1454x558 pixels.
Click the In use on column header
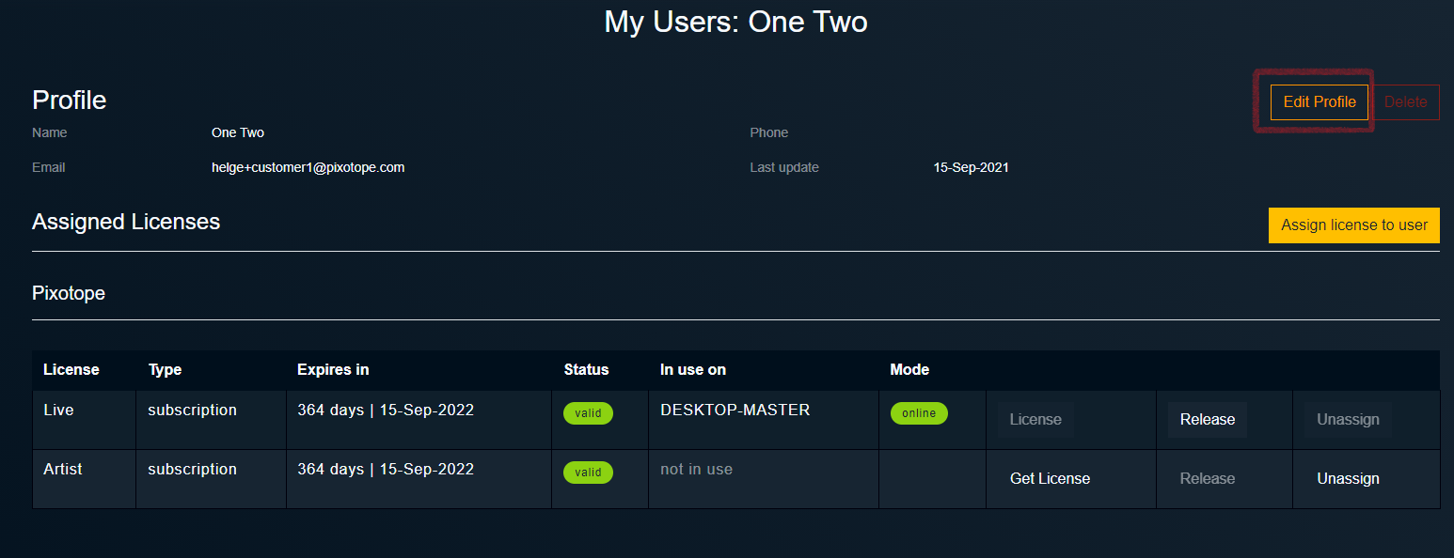click(x=693, y=369)
